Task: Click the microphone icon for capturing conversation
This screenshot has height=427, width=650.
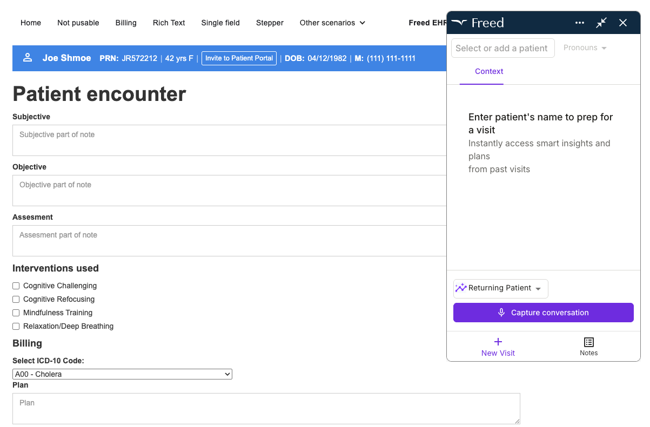Action: click(x=501, y=313)
